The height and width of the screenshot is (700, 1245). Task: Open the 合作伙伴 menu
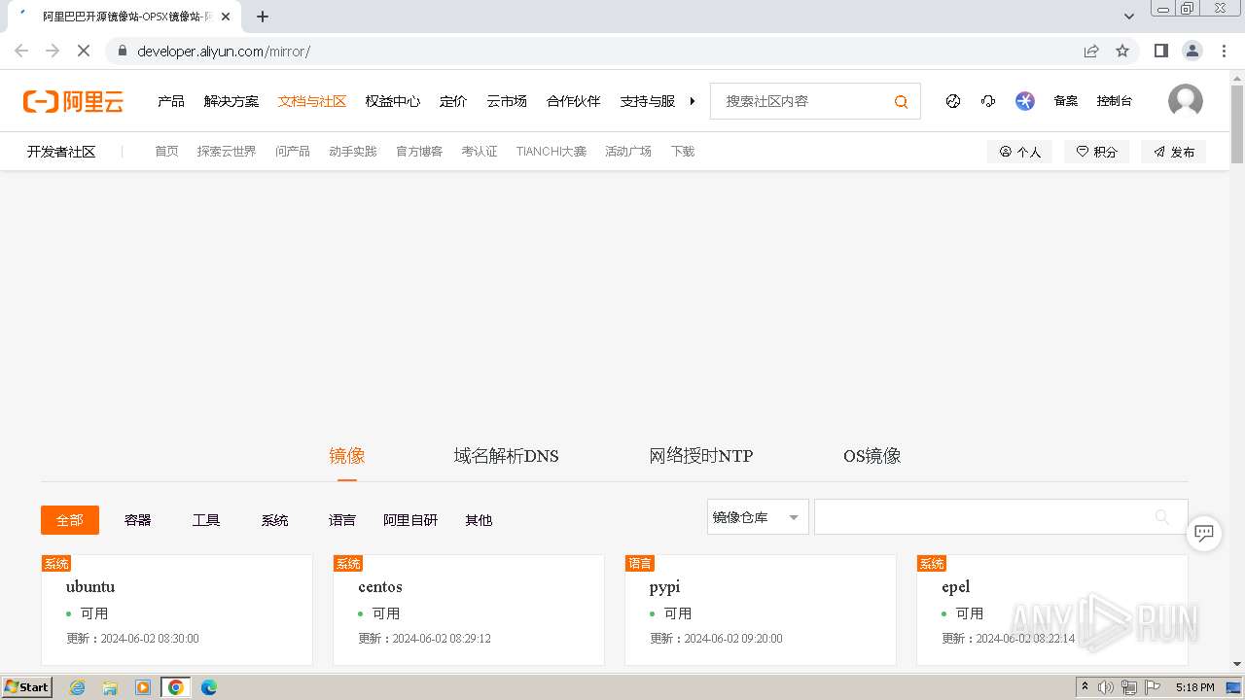click(x=574, y=101)
